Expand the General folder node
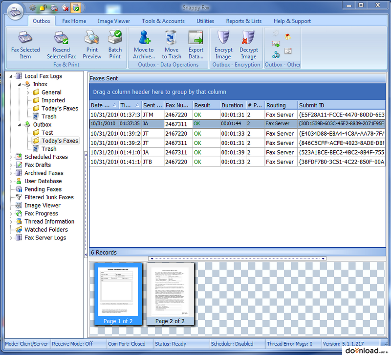 (x=28, y=93)
